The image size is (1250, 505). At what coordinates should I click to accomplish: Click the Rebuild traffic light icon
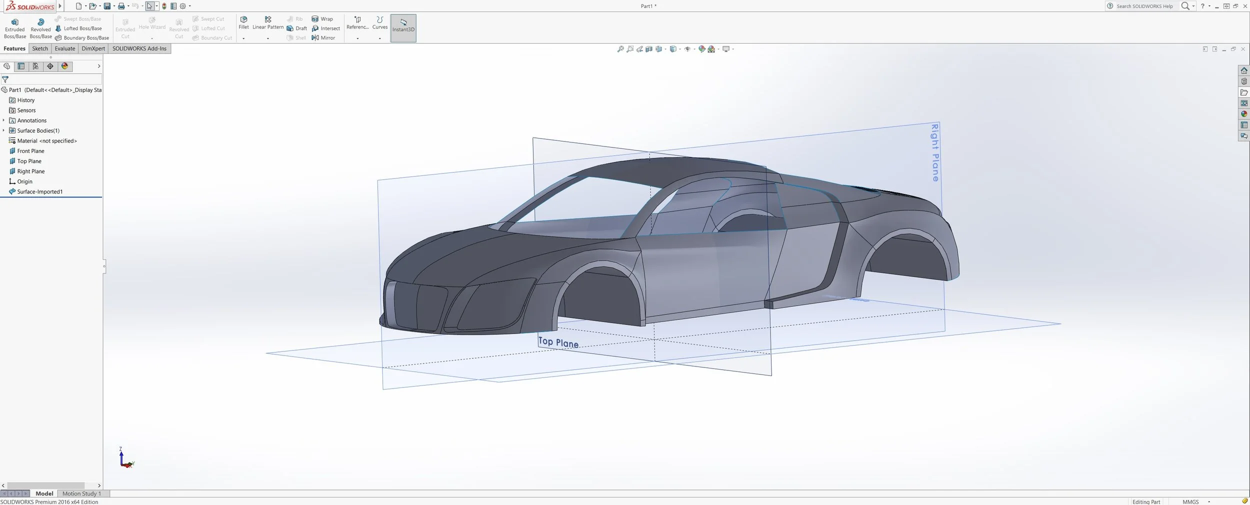coord(164,6)
